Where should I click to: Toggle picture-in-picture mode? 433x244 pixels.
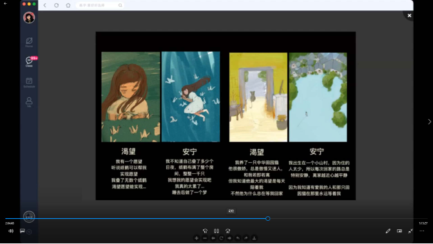(399, 231)
